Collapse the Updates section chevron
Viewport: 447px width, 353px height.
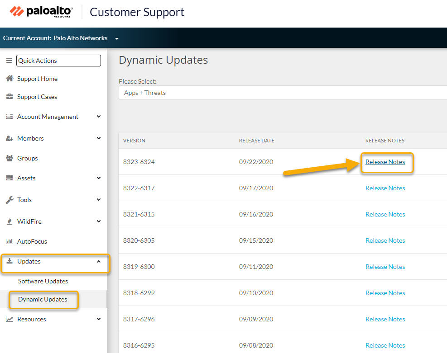click(99, 261)
